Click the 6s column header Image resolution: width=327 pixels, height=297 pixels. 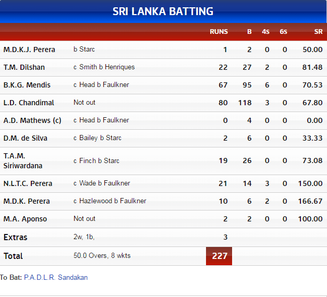coord(283,32)
